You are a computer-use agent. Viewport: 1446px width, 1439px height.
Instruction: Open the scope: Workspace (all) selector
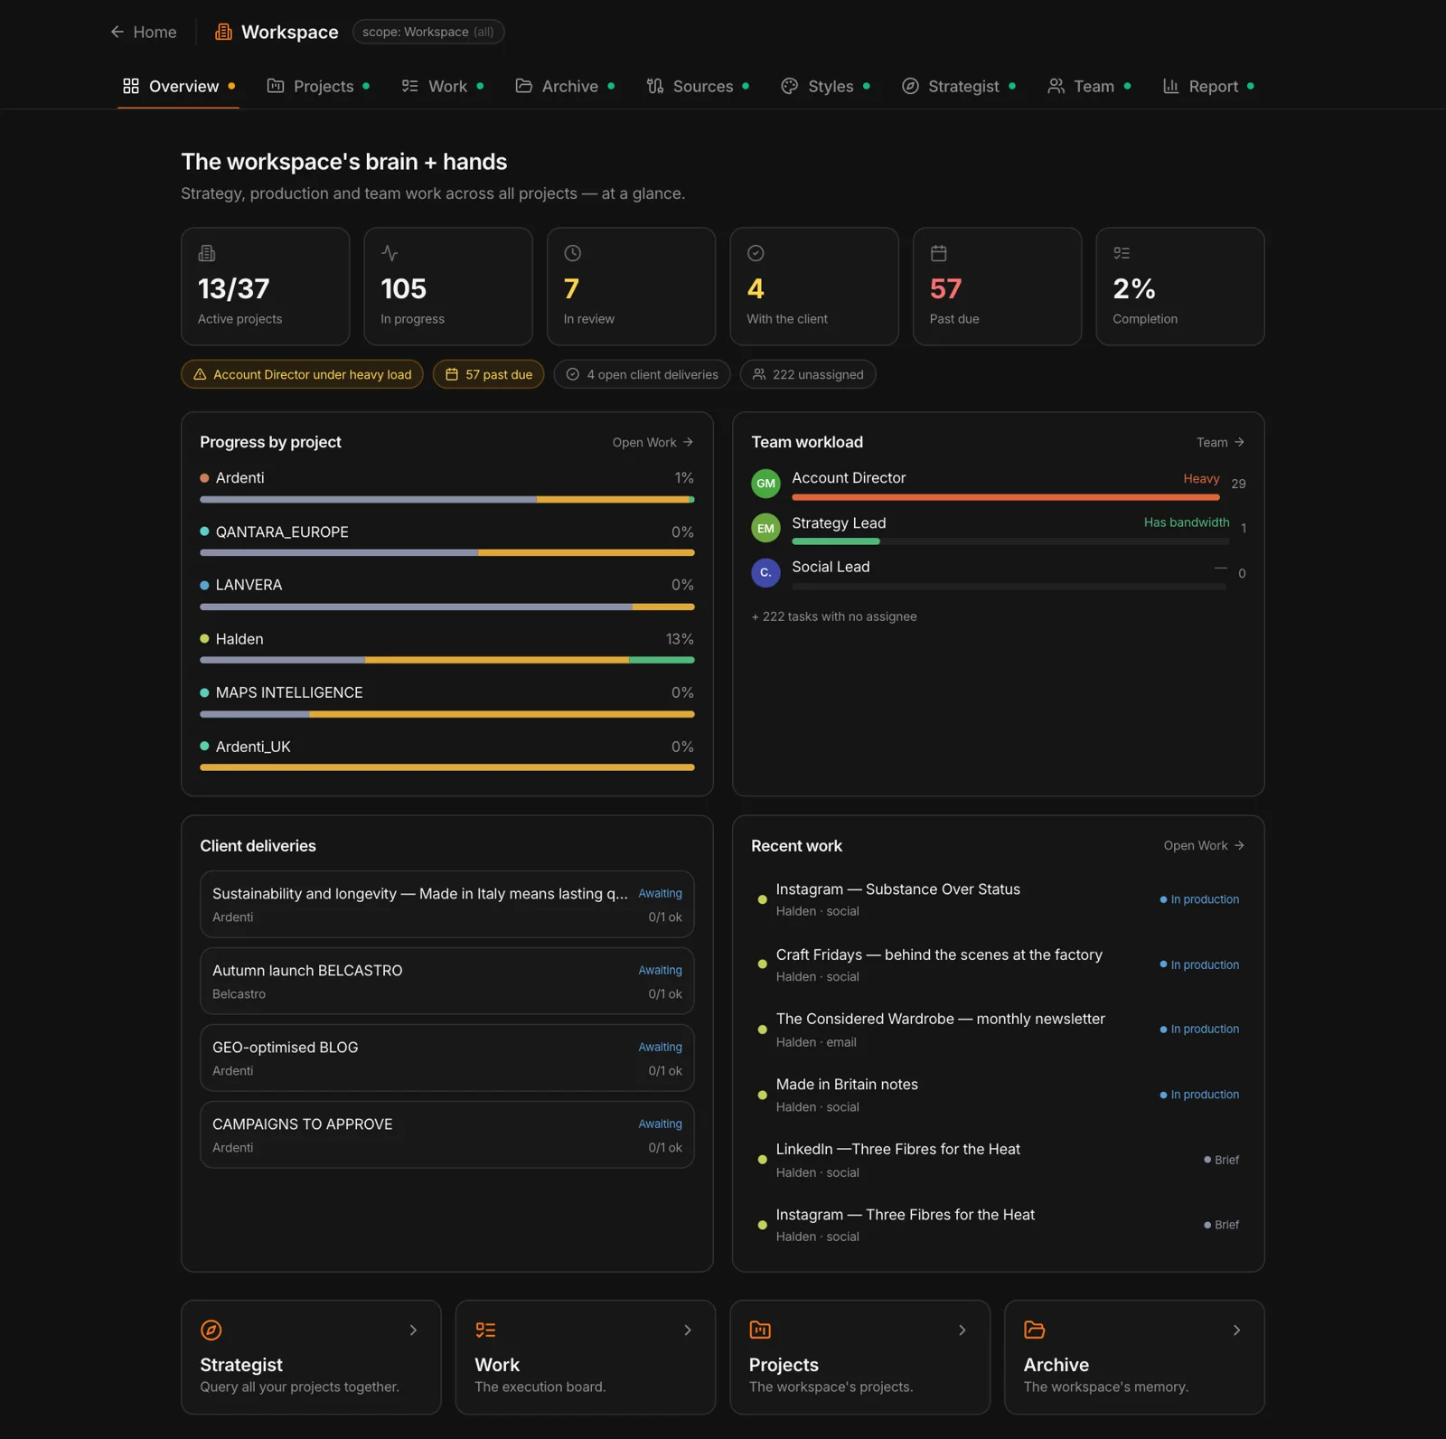(428, 32)
